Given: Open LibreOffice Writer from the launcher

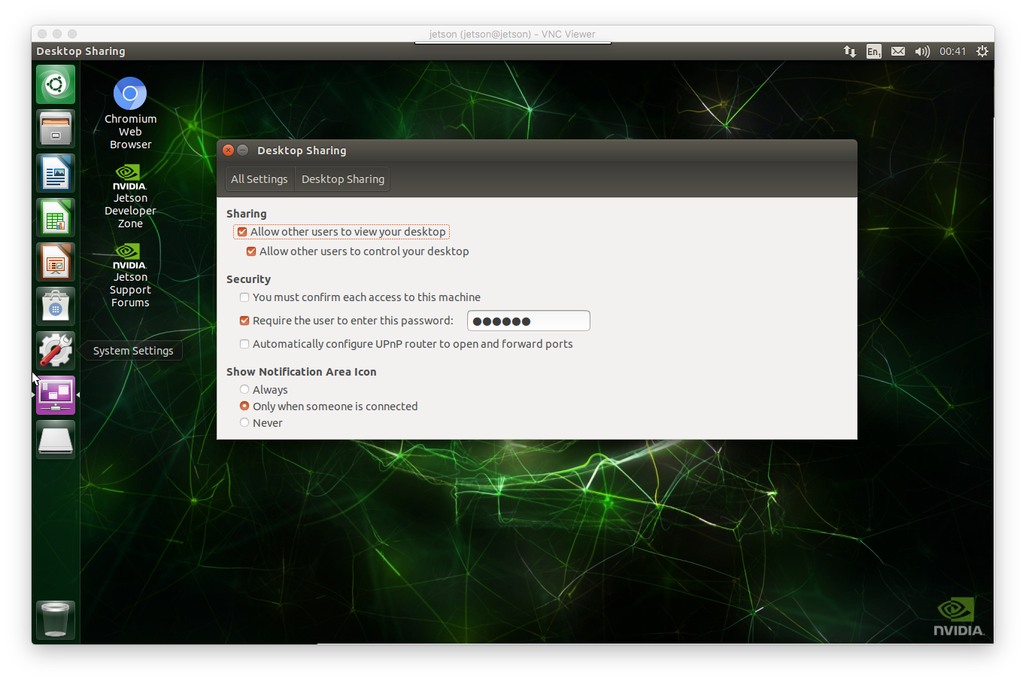Looking at the screenshot, I should (55, 172).
